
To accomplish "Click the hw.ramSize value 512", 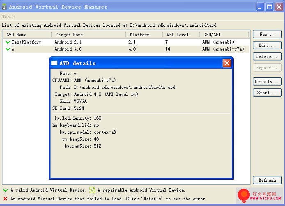I will (x=98, y=146).
